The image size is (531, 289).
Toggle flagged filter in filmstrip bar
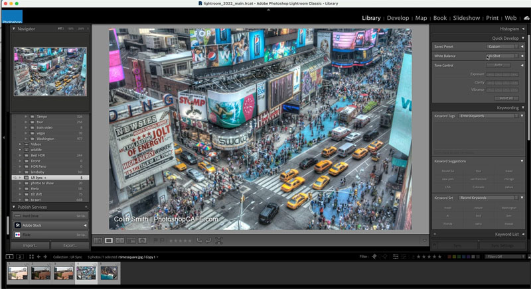click(x=374, y=257)
